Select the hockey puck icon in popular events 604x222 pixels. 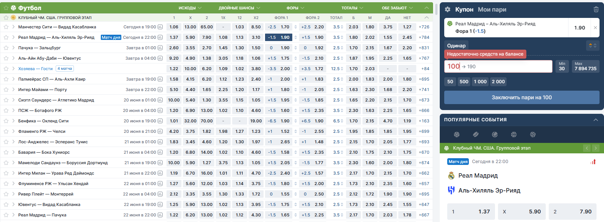click(476, 134)
